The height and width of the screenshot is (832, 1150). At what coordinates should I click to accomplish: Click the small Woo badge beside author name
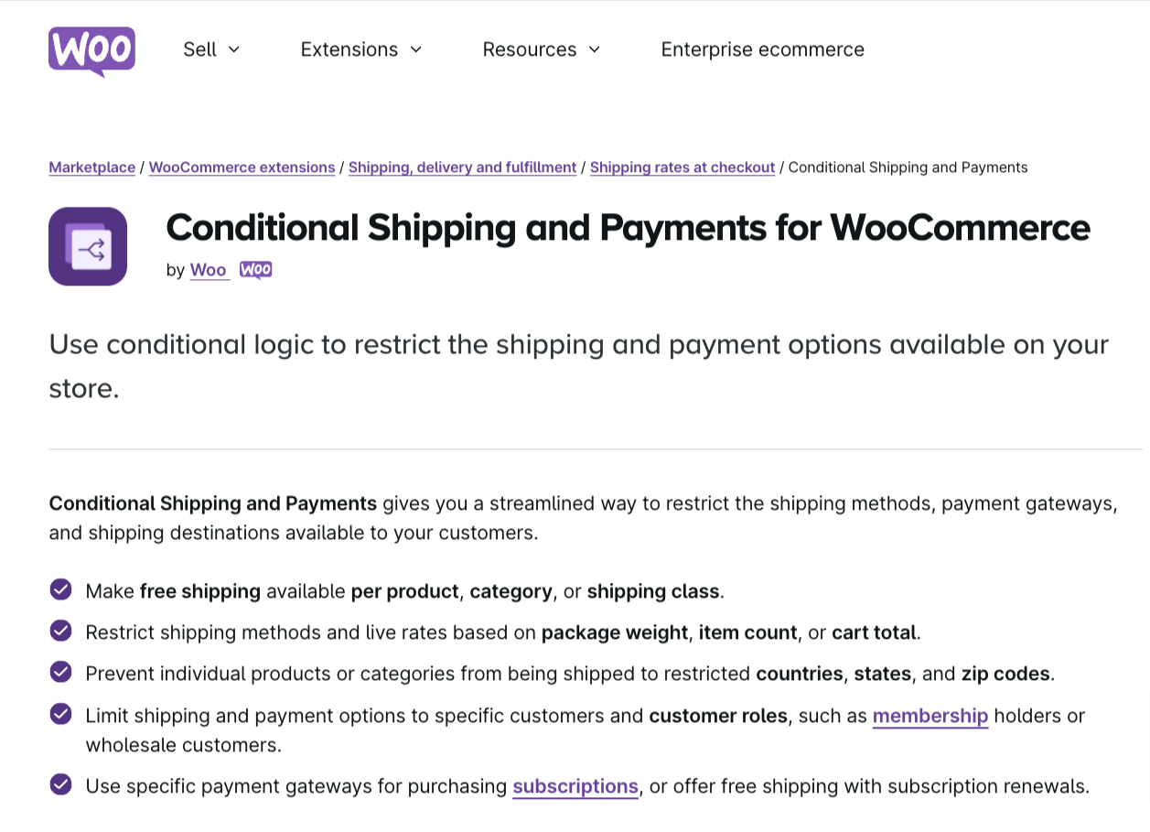[256, 270]
